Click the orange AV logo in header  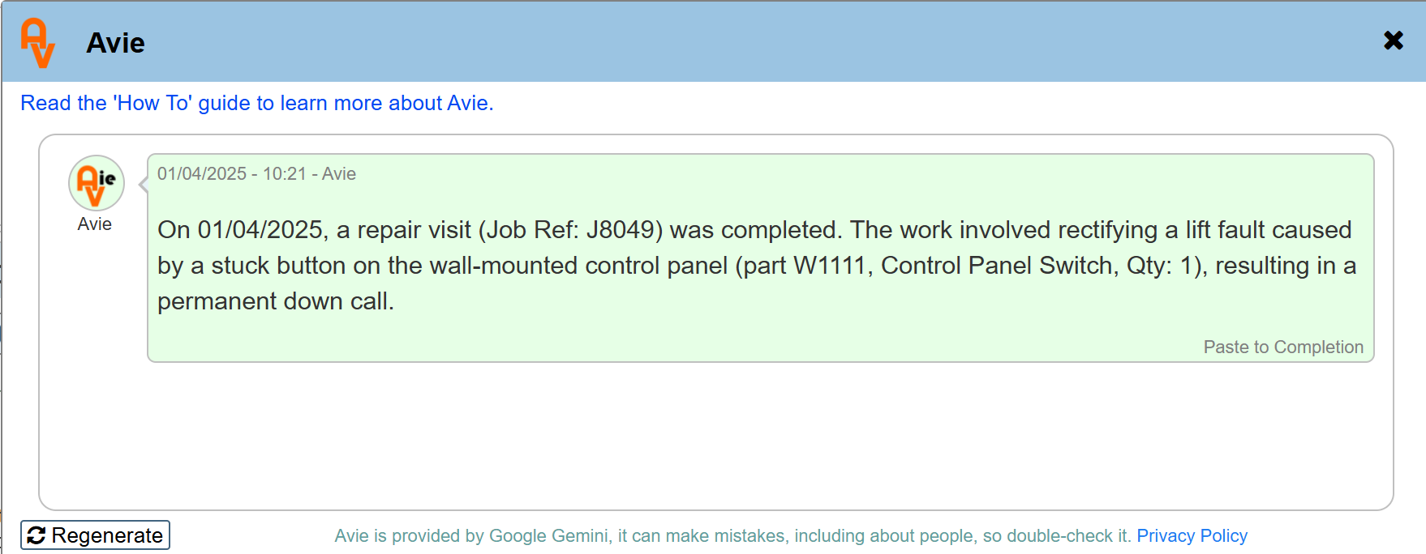tap(37, 42)
